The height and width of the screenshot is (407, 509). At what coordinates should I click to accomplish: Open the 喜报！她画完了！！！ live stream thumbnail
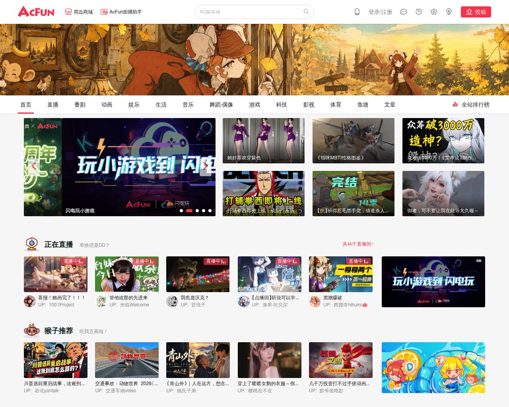pyautogui.click(x=56, y=274)
